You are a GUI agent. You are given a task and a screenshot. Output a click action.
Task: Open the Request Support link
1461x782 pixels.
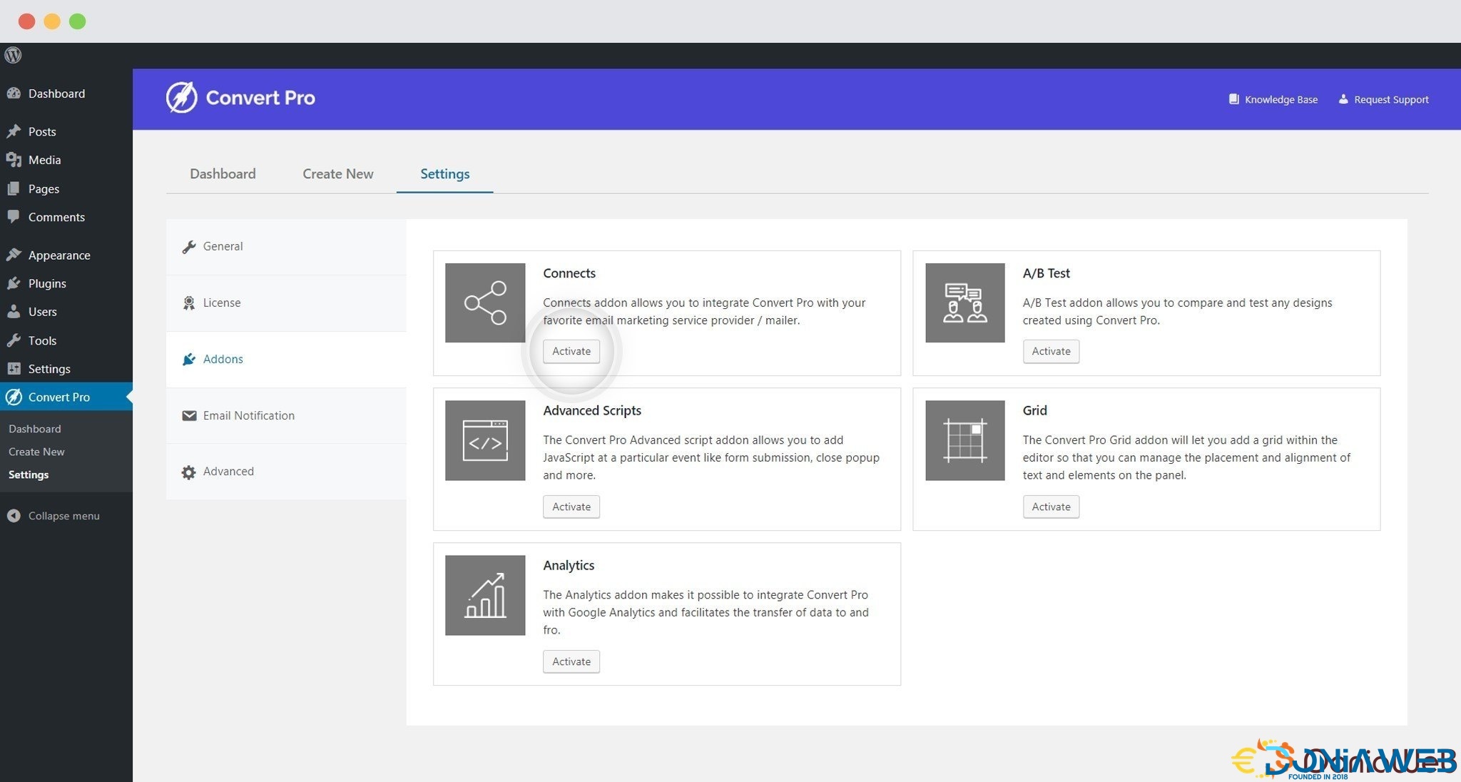coord(1383,99)
